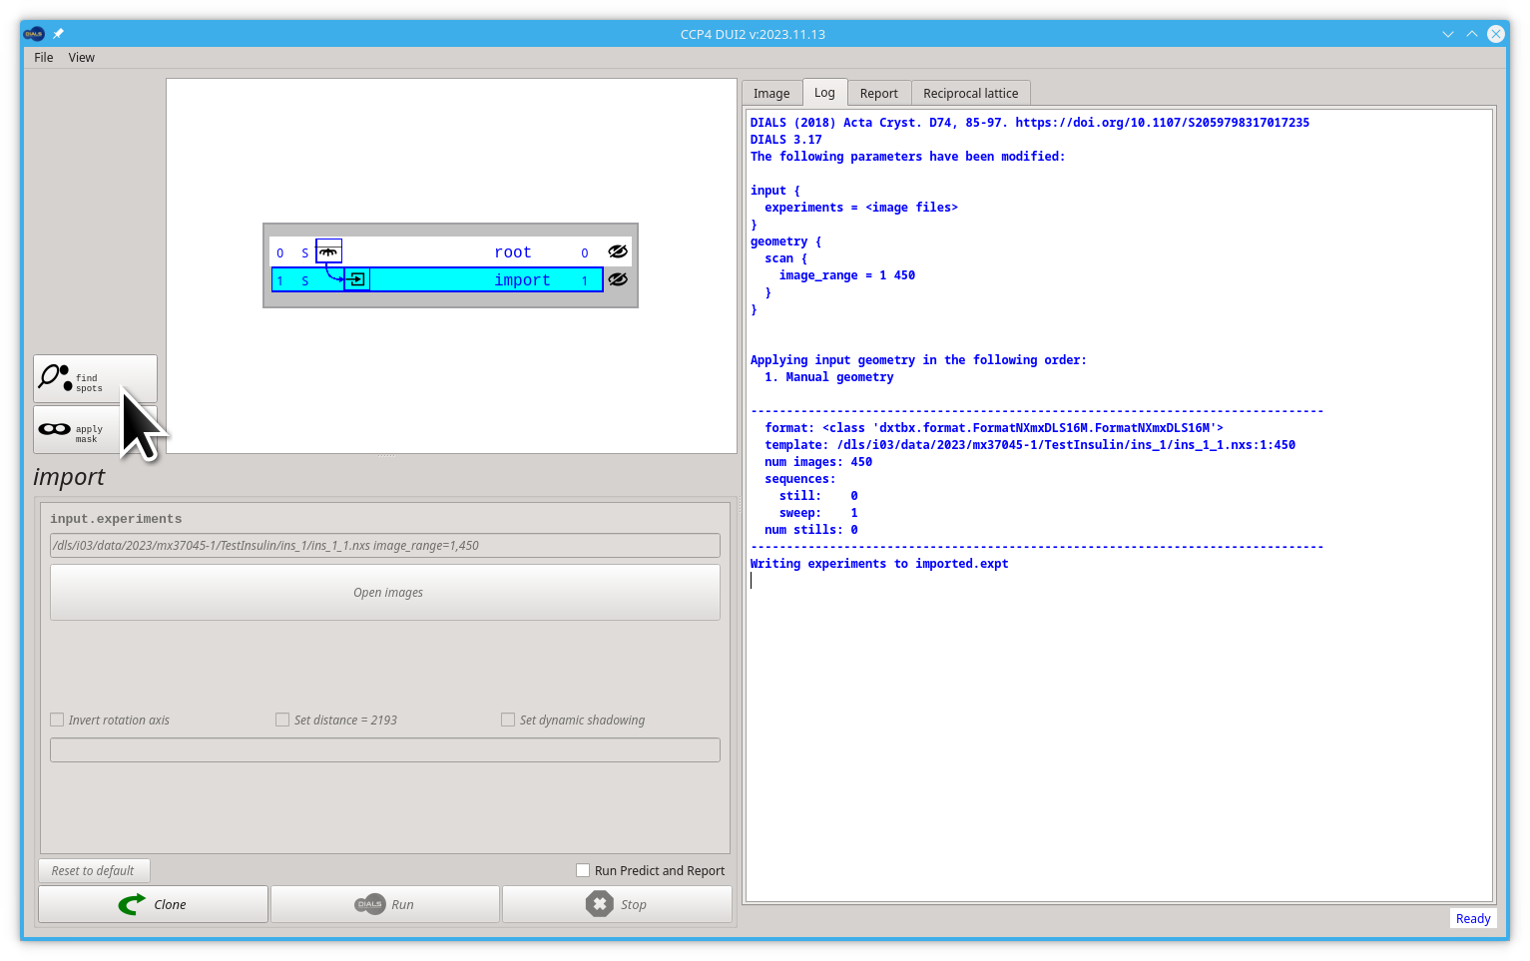The width and height of the screenshot is (1530, 961).
Task: Click the apply mask tool button
Action: 95,430
